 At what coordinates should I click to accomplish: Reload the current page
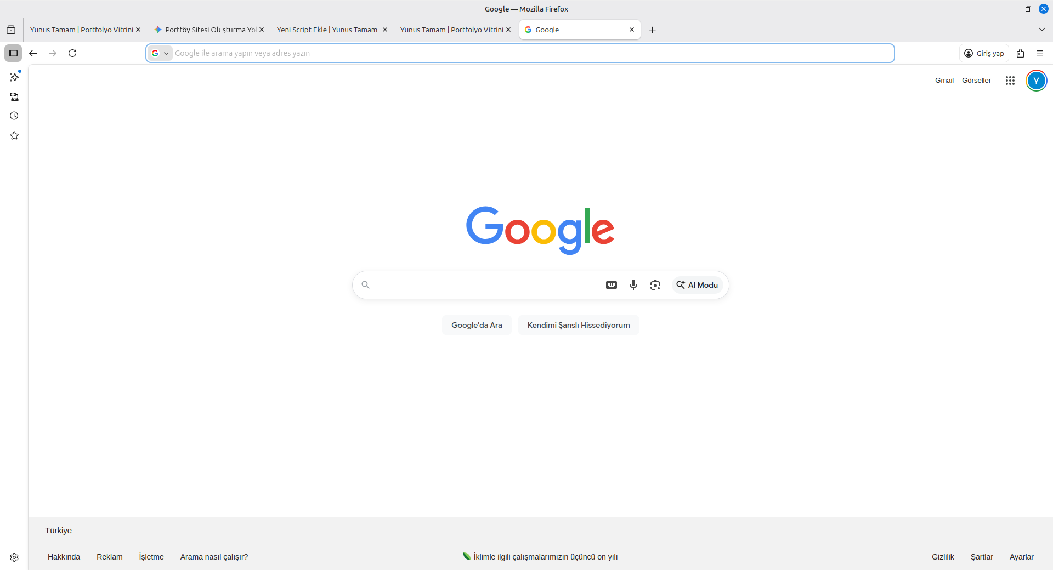tap(72, 53)
